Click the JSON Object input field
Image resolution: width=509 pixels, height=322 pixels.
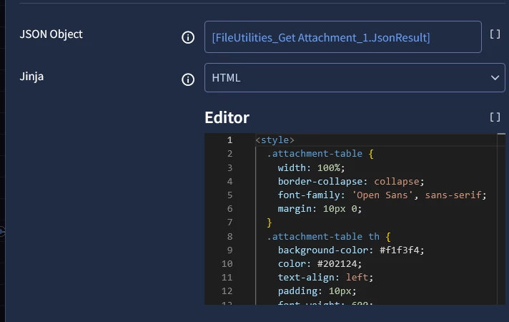[x=343, y=37]
